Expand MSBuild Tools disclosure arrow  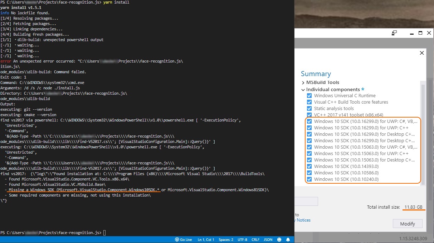[303, 82]
